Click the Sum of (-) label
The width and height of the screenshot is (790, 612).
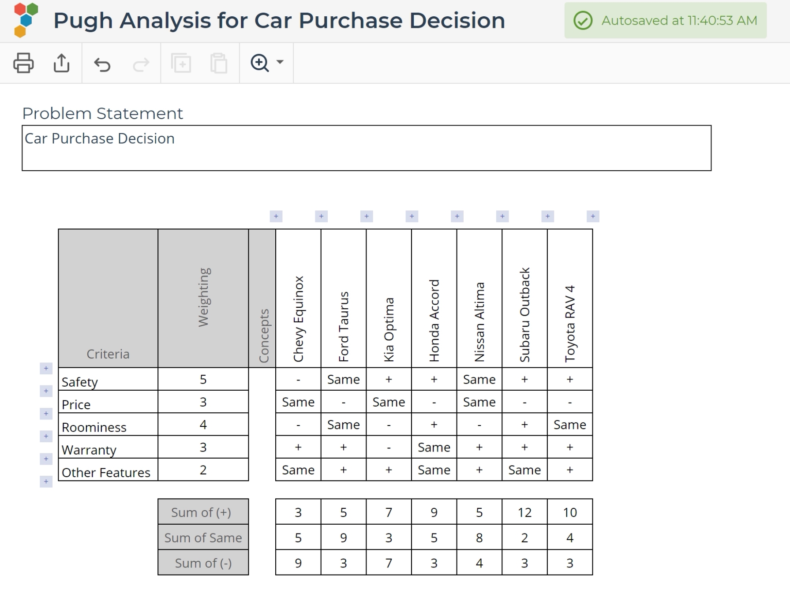(203, 563)
